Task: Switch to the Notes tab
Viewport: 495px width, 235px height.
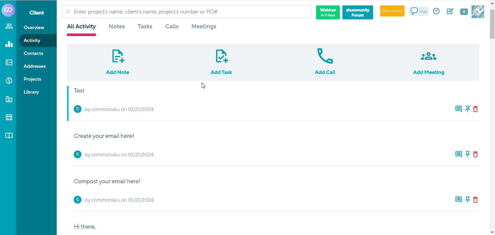Action: [x=117, y=27]
